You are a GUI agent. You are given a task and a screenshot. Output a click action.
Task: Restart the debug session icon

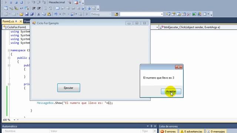click(x=21, y=3)
